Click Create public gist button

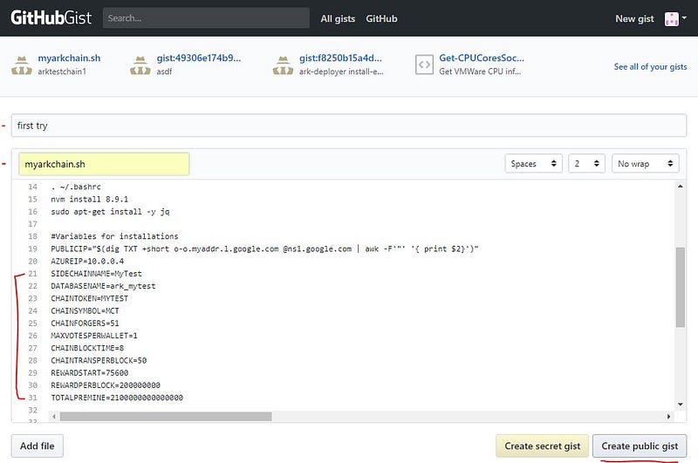(x=640, y=446)
